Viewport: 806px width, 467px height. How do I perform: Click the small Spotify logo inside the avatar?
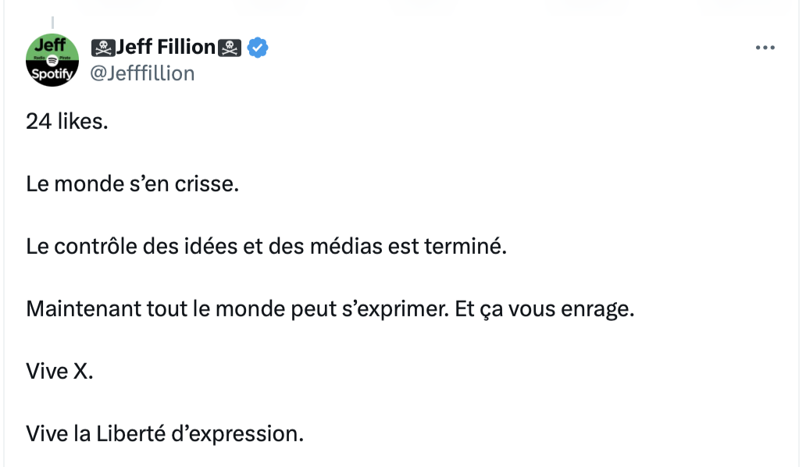52,60
